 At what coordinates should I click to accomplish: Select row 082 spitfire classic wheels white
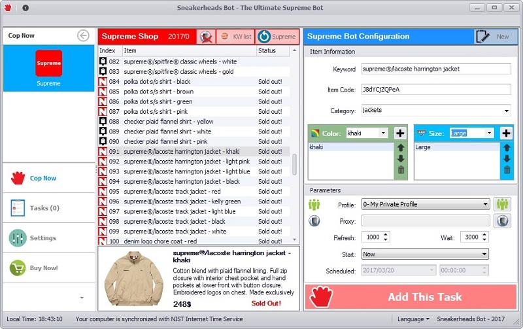[194, 61]
